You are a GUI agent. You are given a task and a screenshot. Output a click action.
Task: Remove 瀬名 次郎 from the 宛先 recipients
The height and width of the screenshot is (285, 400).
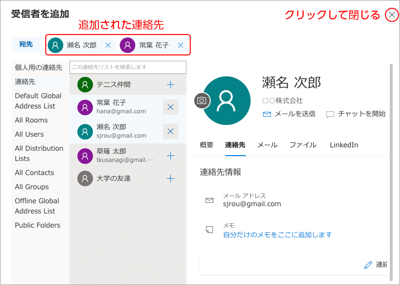108,45
